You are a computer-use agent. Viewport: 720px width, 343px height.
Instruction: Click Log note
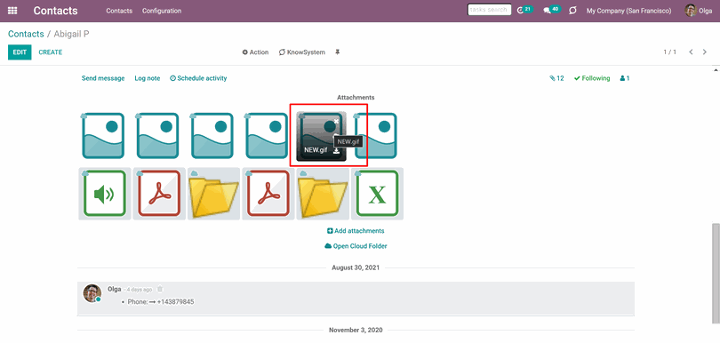coord(148,78)
